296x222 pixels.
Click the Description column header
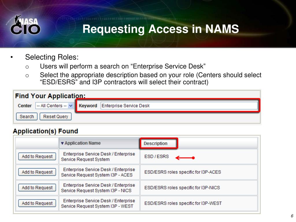coord(156,143)
